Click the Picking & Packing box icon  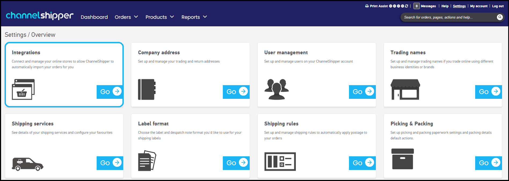pyautogui.click(x=403, y=159)
